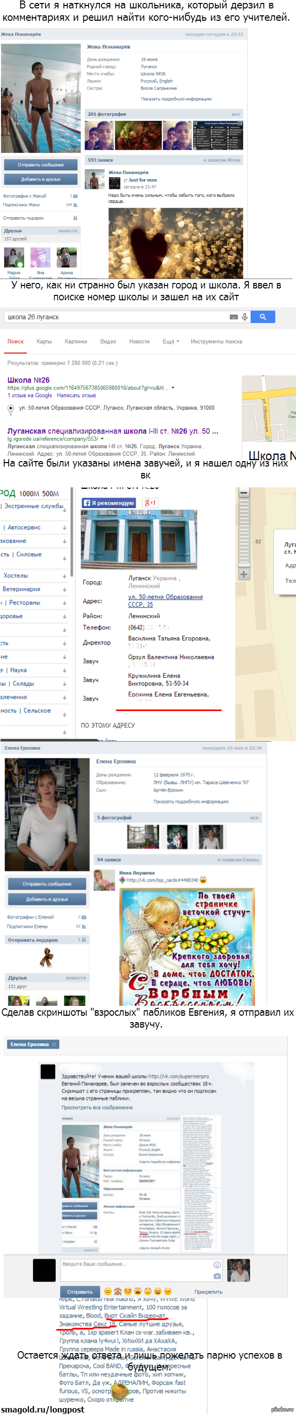Expand the 'Хостелы' category arrow
Image resolution: width=296 pixels, height=1415 pixels.
tap(65, 576)
